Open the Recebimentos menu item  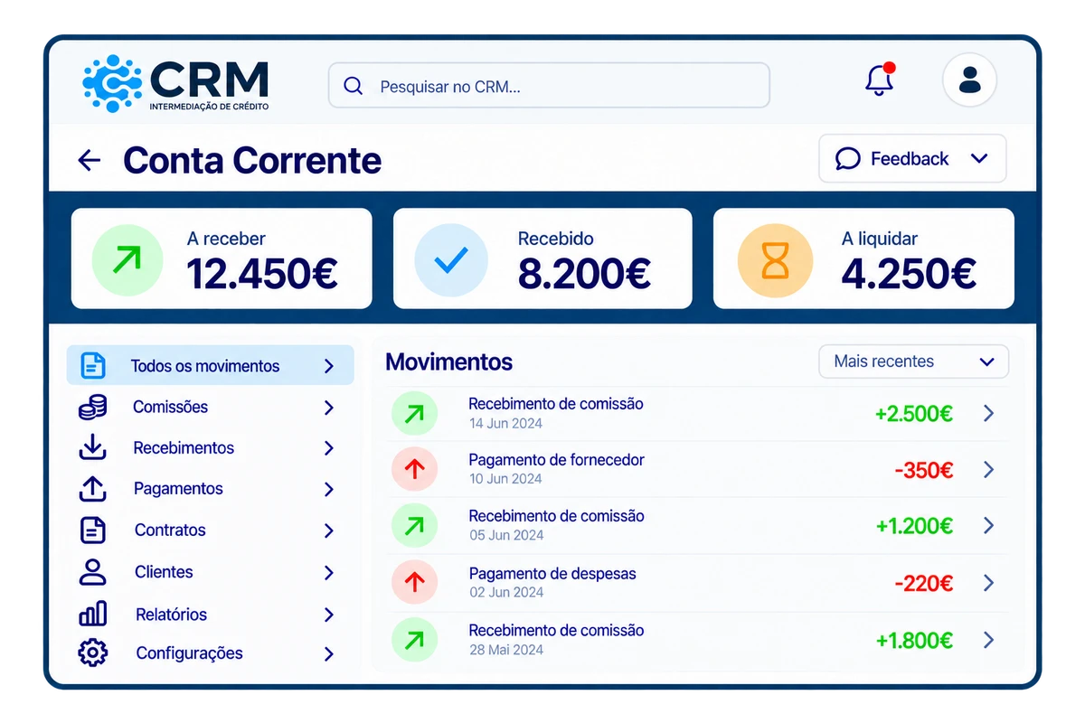click(x=211, y=447)
